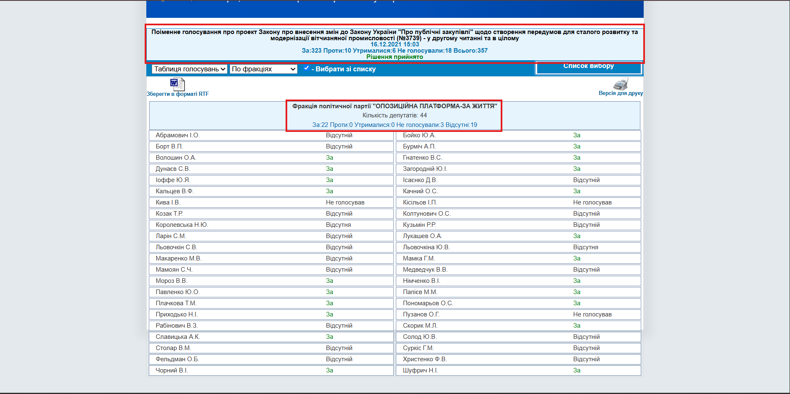This screenshot has width=790, height=394.
Task: Click 'Не голосував' next to Пузанов О.Г.
Action: [592, 314]
